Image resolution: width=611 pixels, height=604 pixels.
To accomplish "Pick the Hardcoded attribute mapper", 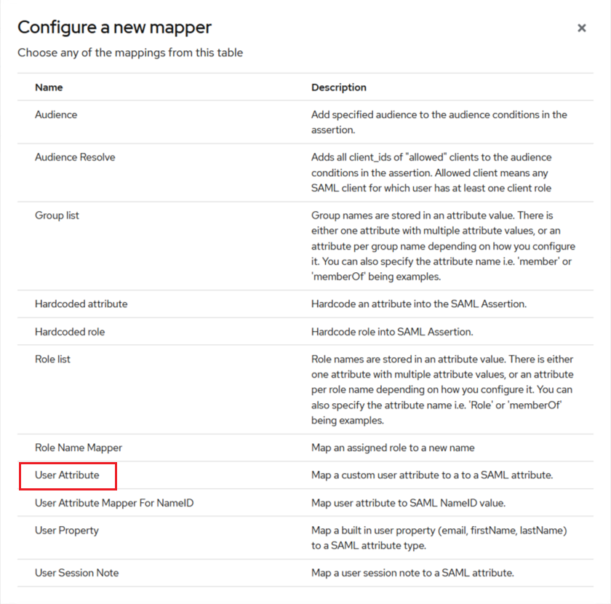I will coord(81,303).
